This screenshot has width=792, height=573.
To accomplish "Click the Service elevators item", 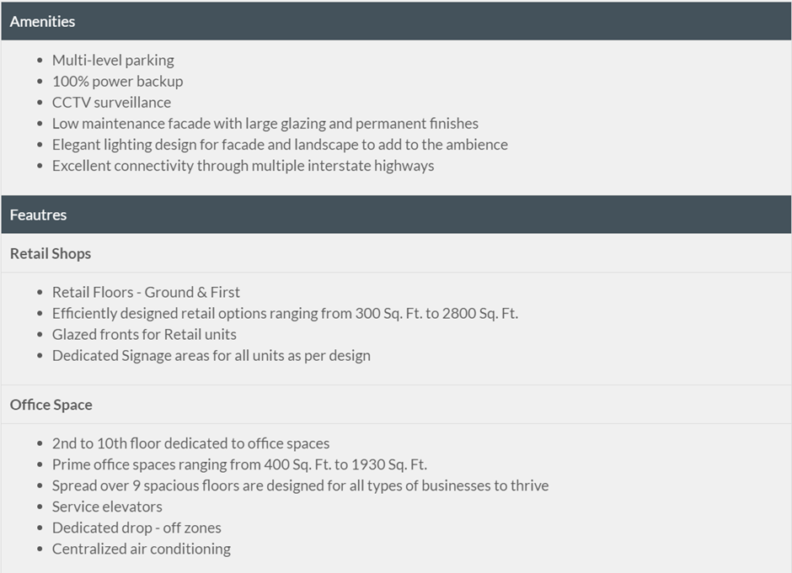I will click(x=107, y=507).
